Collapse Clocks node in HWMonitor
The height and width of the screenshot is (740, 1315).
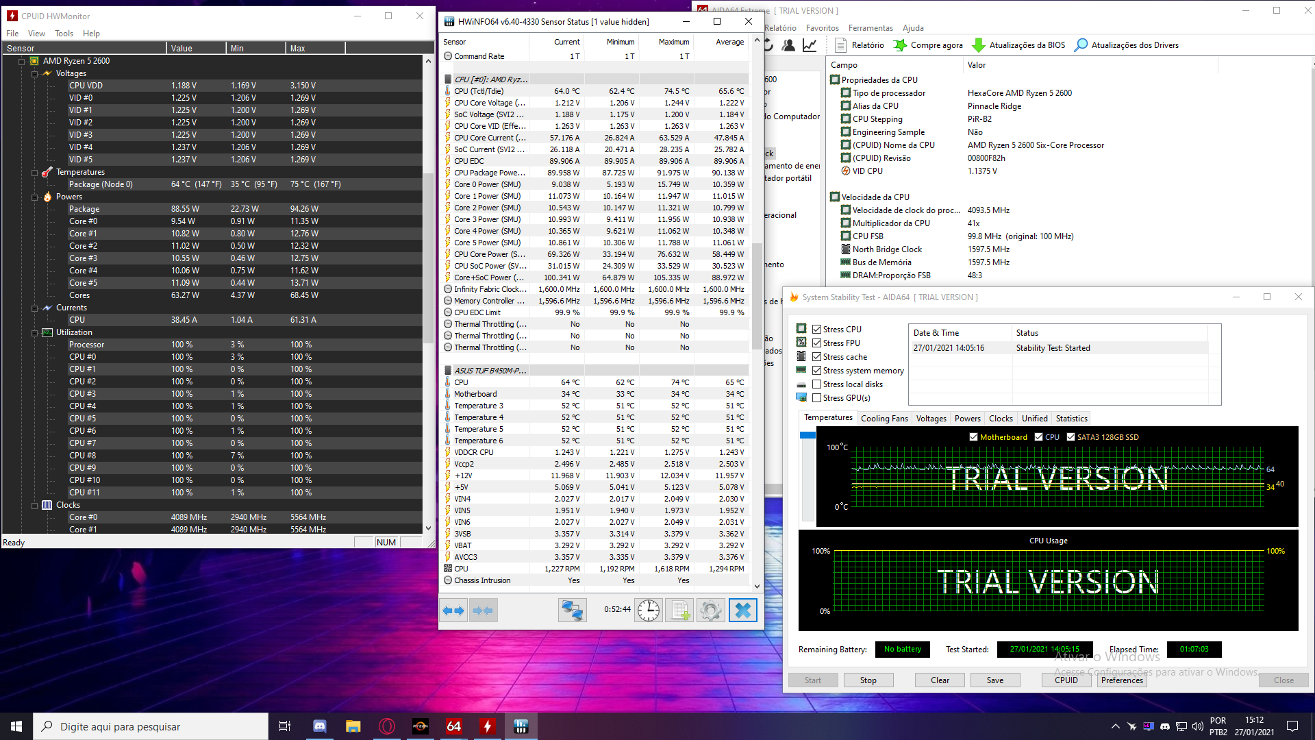[34, 506]
